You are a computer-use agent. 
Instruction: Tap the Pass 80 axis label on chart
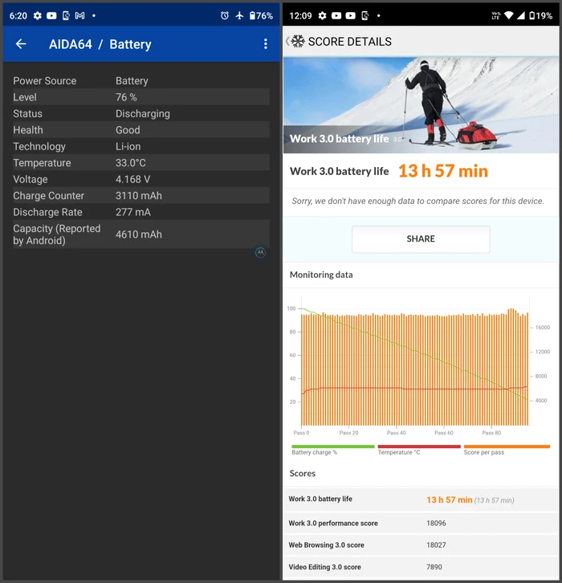click(x=491, y=433)
